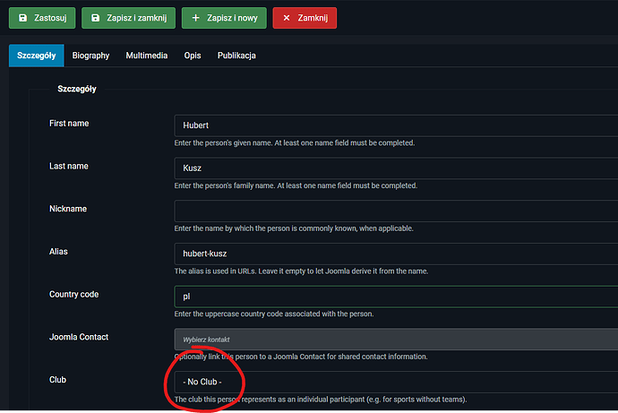Click the Zastosuj save button

[42, 18]
